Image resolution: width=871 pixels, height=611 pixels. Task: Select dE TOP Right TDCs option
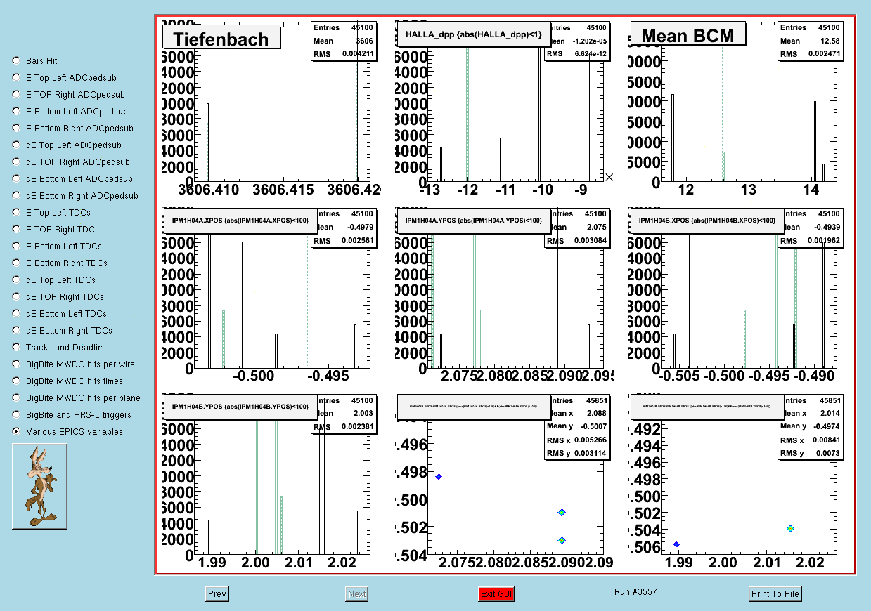16,297
